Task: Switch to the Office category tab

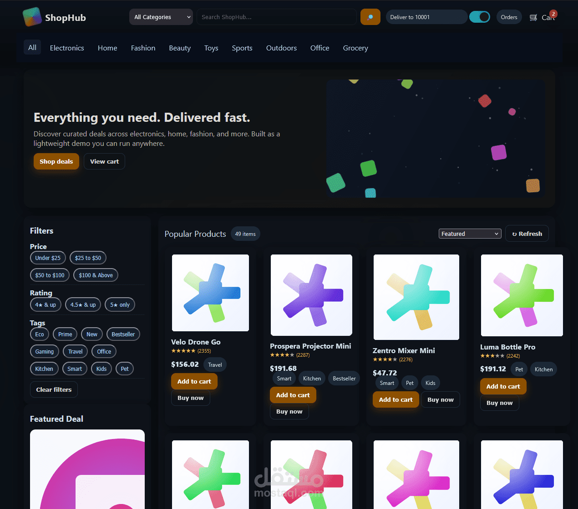Action: [x=319, y=48]
